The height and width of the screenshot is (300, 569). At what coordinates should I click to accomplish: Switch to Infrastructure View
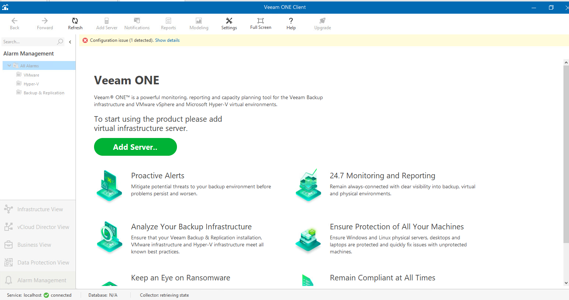[x=38, y=209]
